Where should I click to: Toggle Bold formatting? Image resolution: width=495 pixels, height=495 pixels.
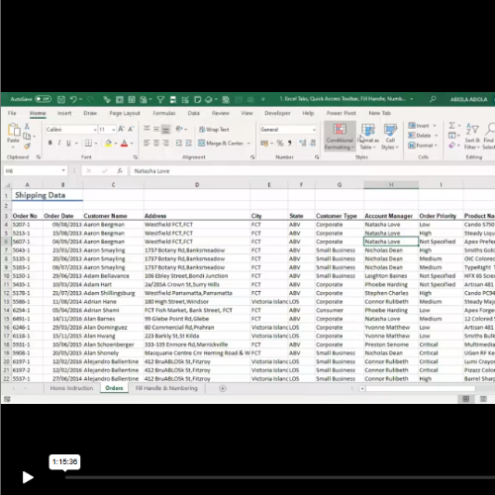pyautogui.click(x=49, y=143)
